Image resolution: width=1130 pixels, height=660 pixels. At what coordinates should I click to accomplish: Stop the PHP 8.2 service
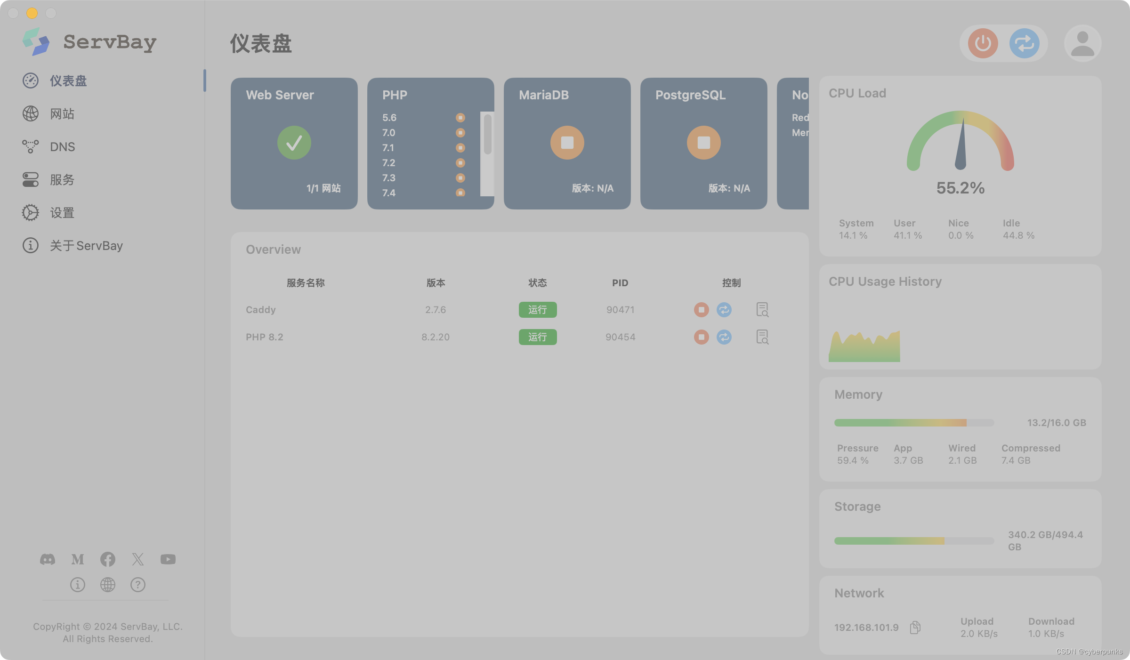(x=701, y=337)
